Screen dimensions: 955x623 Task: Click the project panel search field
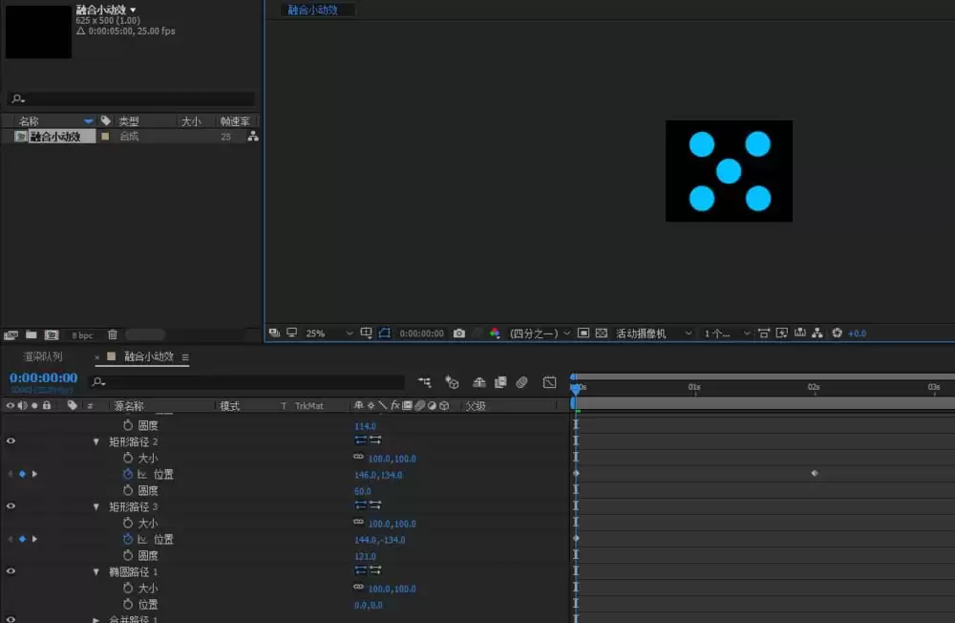[x=131, y=98]
